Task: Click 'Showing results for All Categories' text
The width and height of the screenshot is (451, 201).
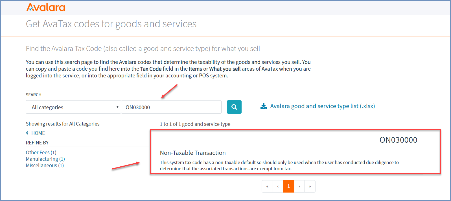Action: tap(63, 124)
